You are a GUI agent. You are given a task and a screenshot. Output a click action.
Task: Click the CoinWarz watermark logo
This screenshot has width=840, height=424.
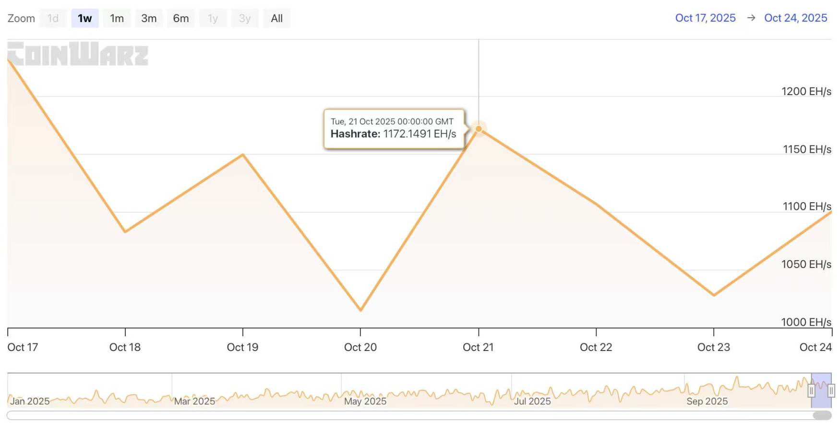(78, 54)
